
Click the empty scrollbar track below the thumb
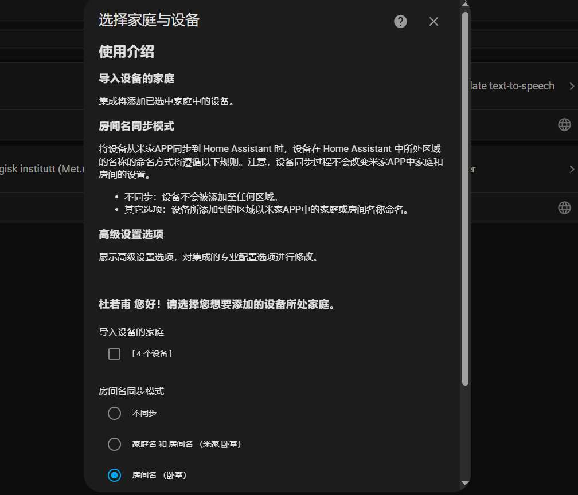(x=466, y=430)
